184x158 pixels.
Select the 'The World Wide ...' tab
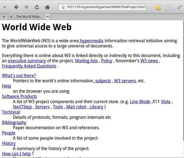pyautogui.click(x=30, y=17)
